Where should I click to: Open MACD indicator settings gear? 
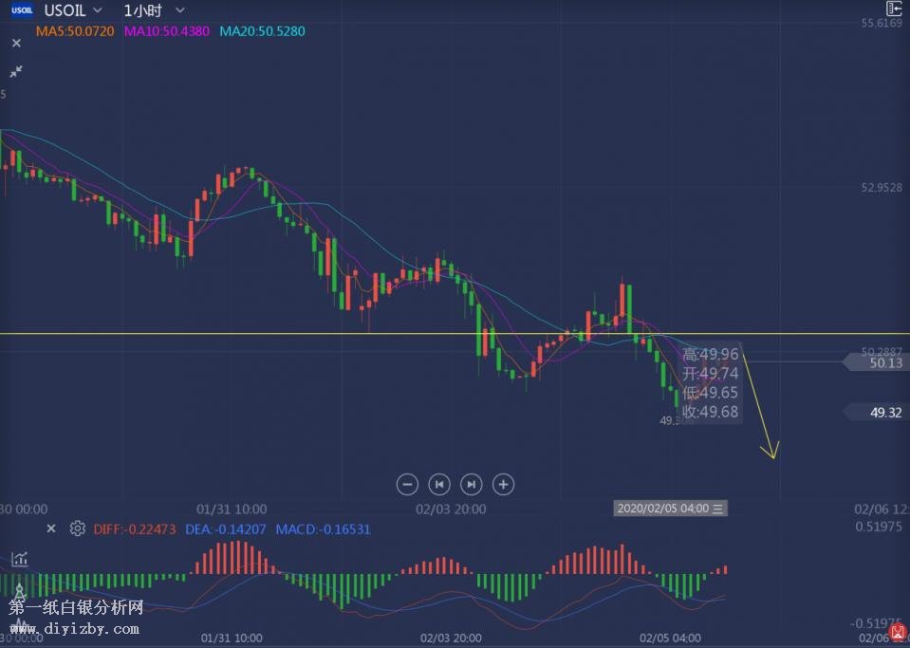pos(78,528)
